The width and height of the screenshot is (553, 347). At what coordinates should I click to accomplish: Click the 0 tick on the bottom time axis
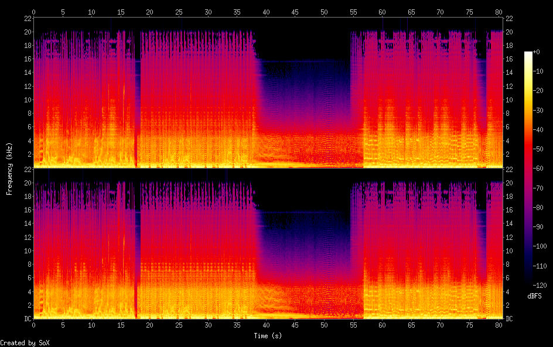click(x=34, y=325)
